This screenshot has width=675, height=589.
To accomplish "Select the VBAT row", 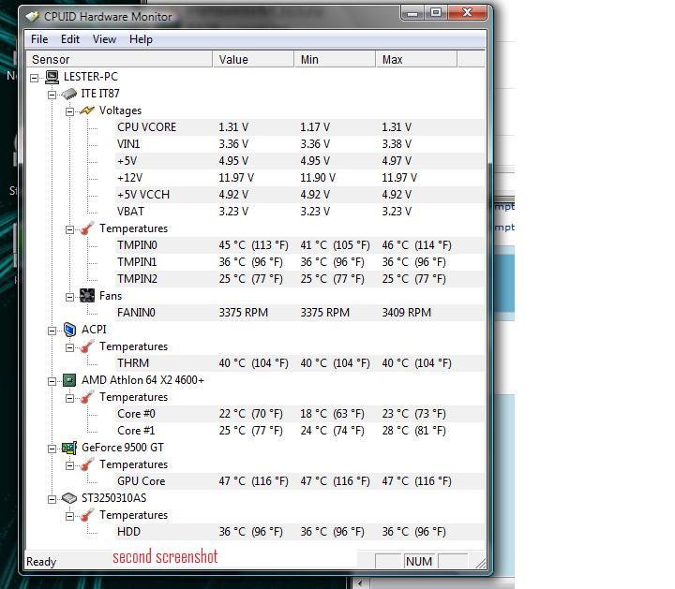I will (x=299, y=212).
